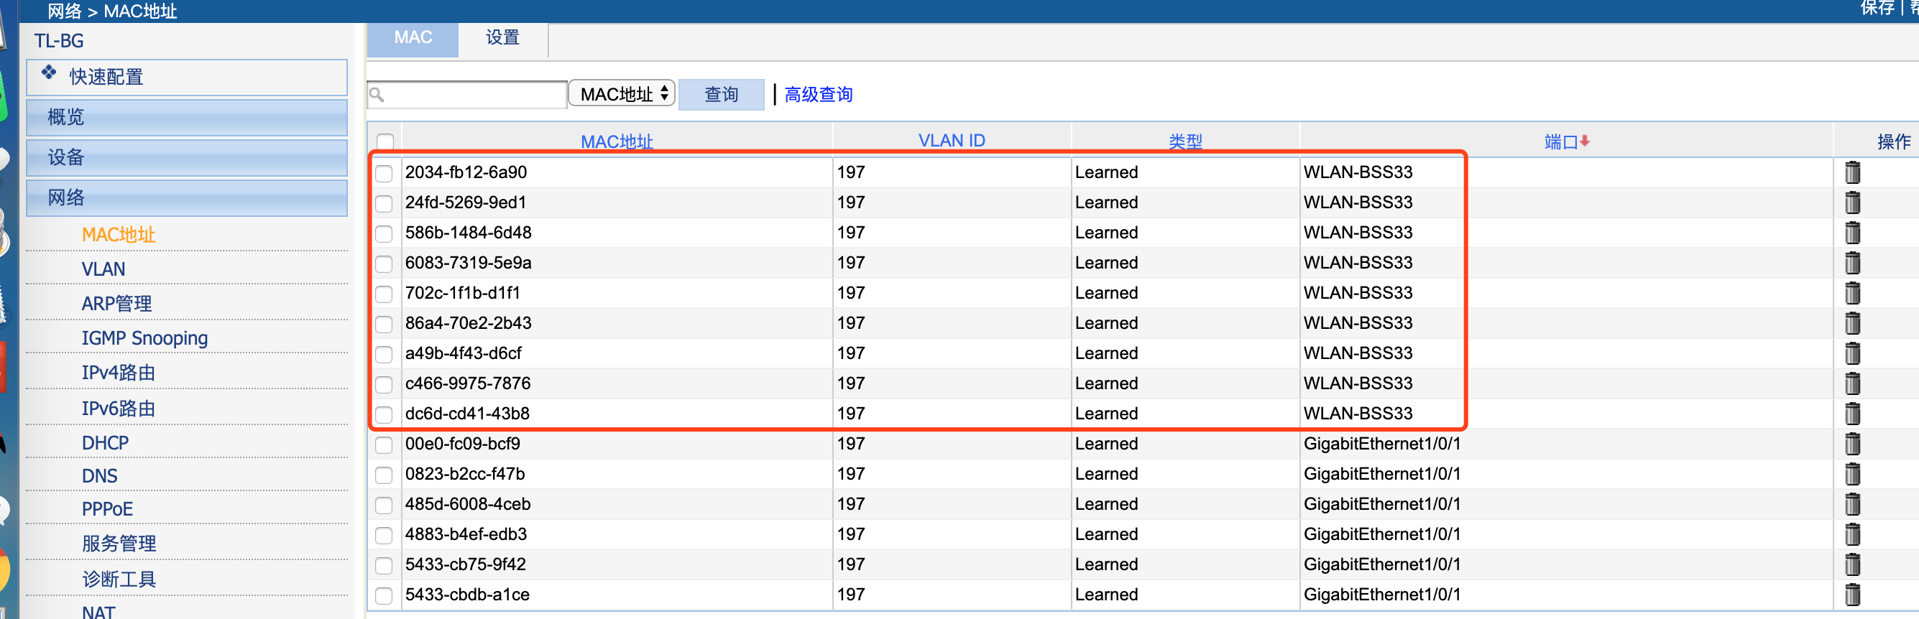
Task: Delete the a49b-4f43-d6cf MAC entry
Action: coord(1852,353)
